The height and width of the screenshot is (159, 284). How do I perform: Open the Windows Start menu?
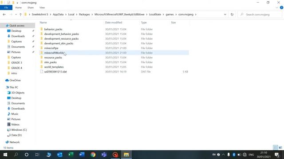(5, 155)
